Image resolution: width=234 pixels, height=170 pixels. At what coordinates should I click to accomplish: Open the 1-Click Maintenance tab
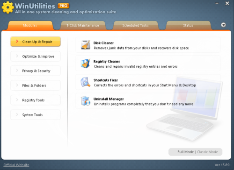[x=83, y=25]
